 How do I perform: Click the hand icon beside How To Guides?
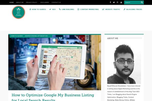[x=30, y=9]
